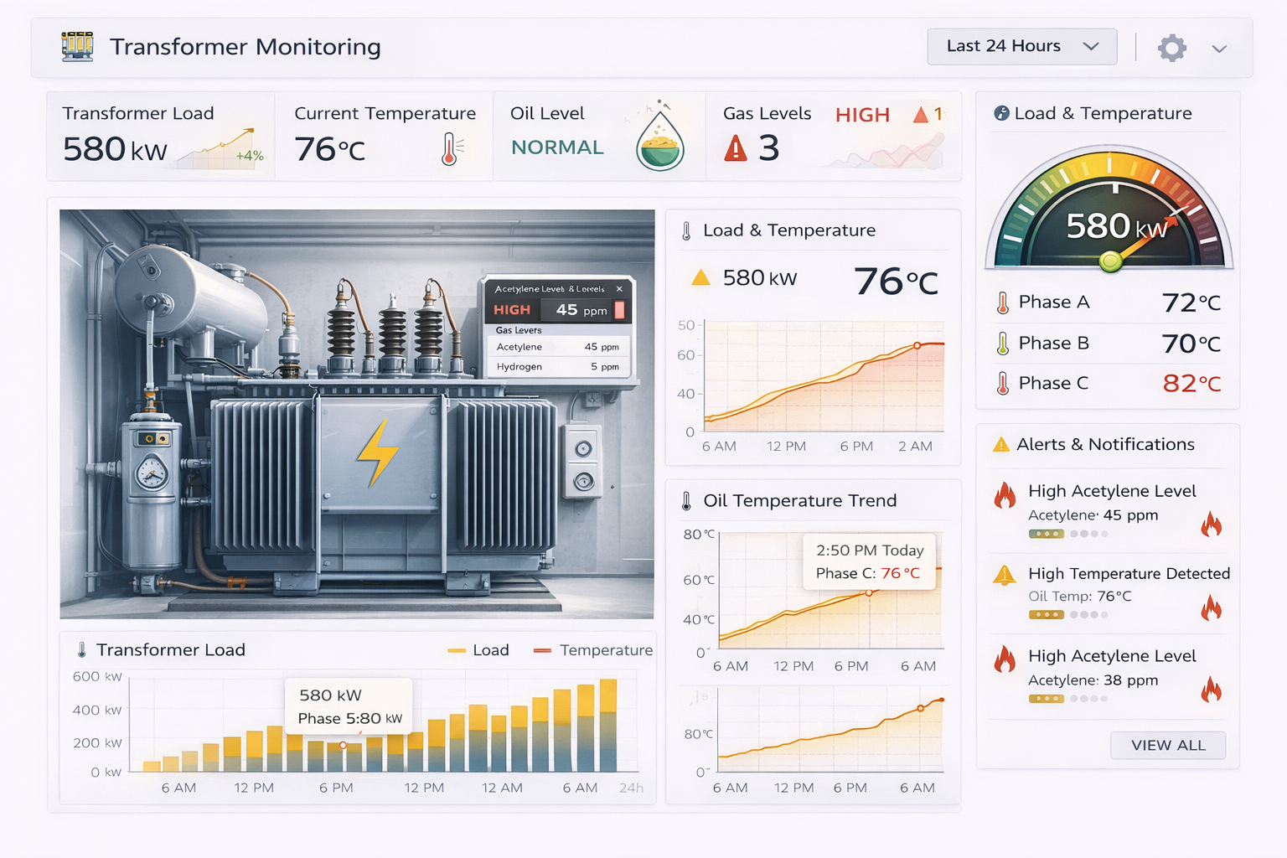
Task: Click the data point marker on Oil Temperature Trend
Action: 869,592
